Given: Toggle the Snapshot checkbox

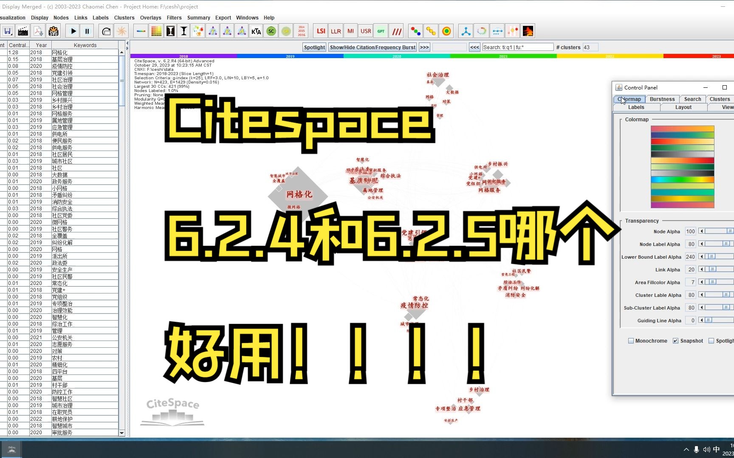Looking at the screenshot, I should (x=675, y=341).
